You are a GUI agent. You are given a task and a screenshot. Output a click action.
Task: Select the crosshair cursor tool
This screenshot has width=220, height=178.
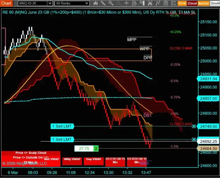point(126,3)
